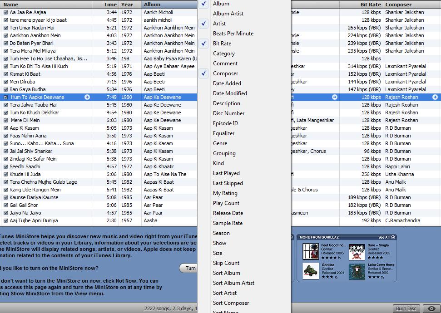The height and width of the screenshot is (313, 441).
Task: Uncheck tere mere pyaar ki jo baat checkbox
Action: 5,20
